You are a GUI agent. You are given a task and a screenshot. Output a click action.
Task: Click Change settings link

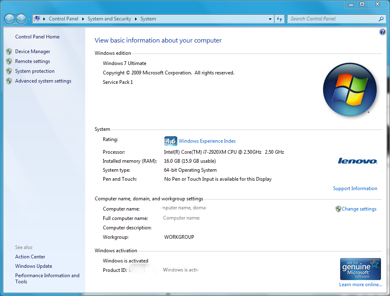pos(359,209)
